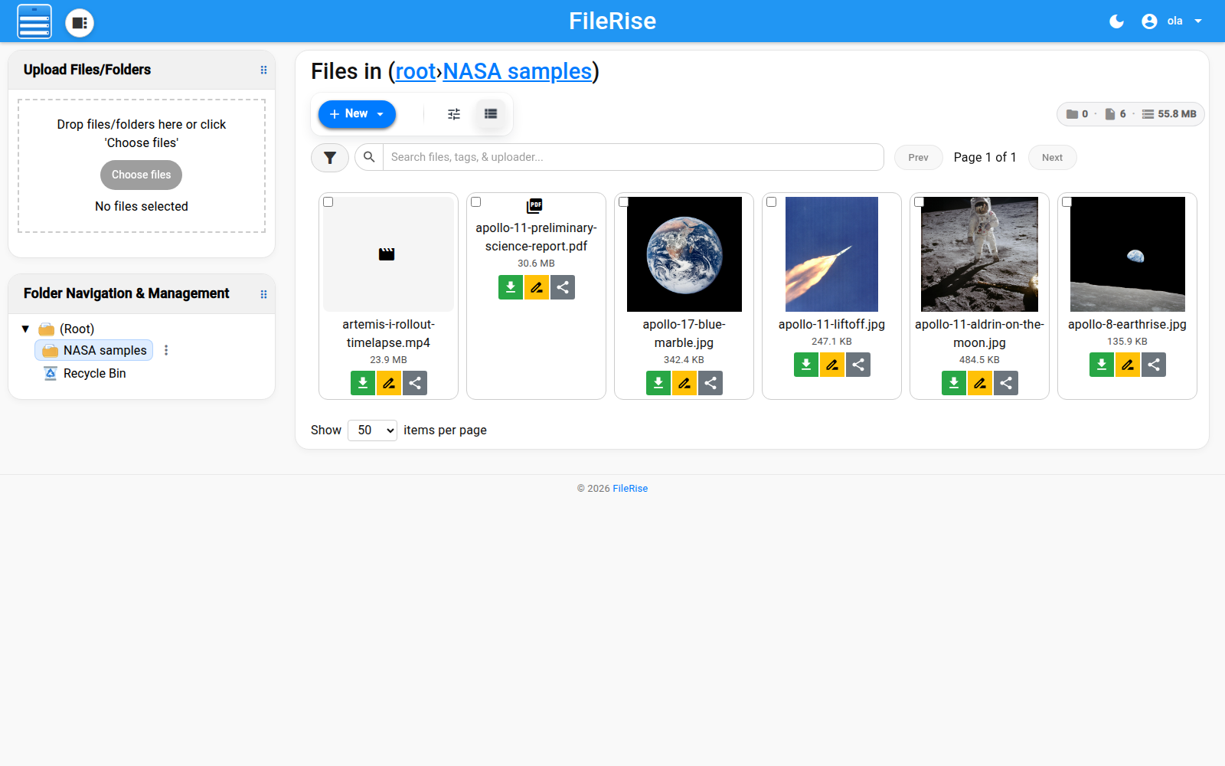Open view options sliders icon
Viewport: 1225px width, 766px height.
[454, 114]
